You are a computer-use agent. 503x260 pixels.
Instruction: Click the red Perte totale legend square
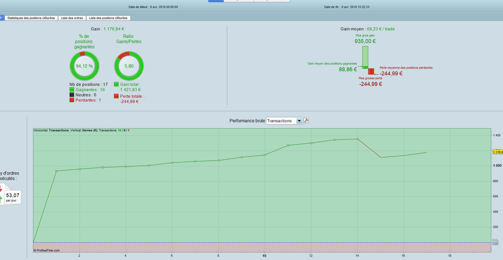pyautogui.click(x=116, y=96)
